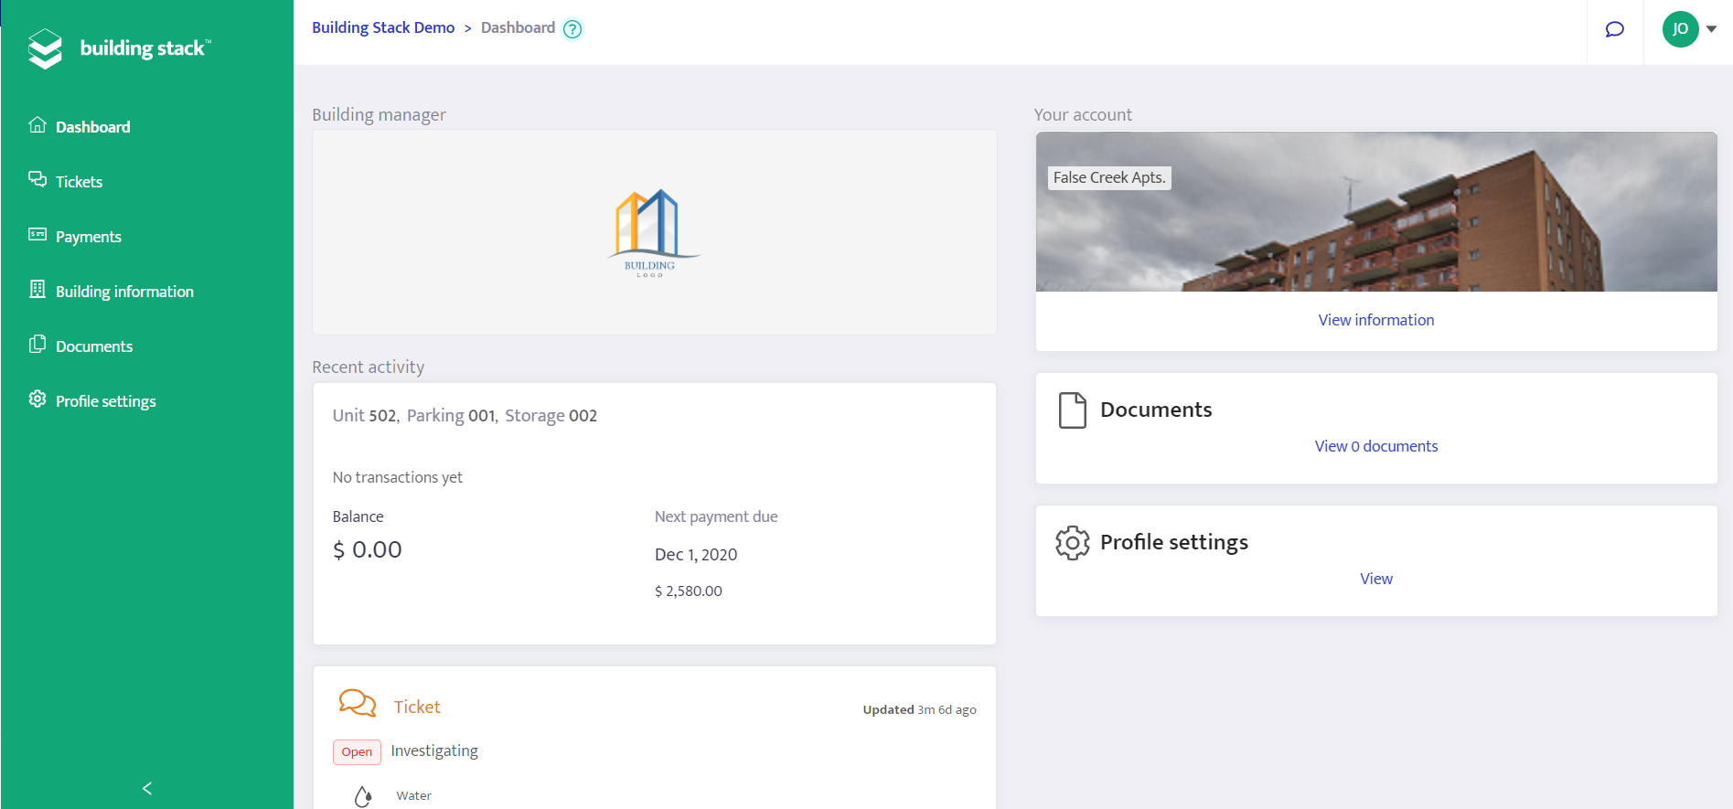Click View link under Profile settings card

pos(1376,579)
